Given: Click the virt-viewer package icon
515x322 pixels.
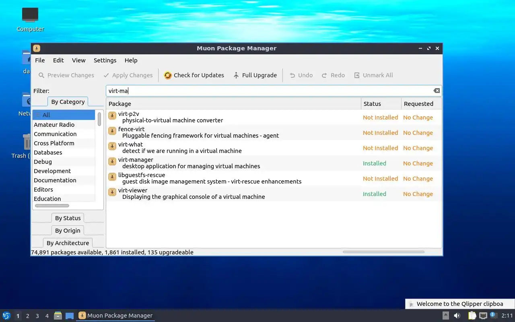Looking at the screenshot, I should (x=112, y=192).
